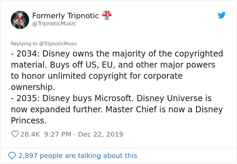View 2,897 people are talking about this
237x164 pixels.
click(78, 155)
